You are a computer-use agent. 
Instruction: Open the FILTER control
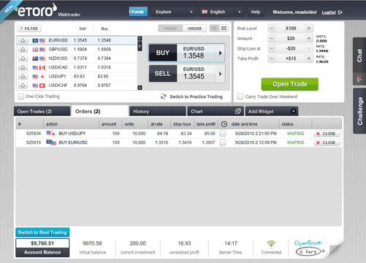[x=29, y=28]
